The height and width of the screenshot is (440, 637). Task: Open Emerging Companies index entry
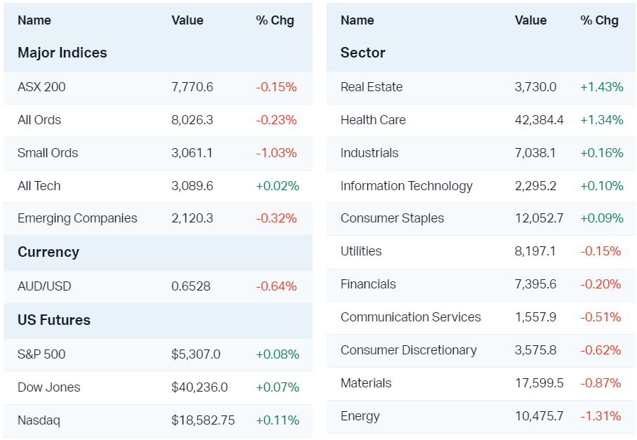pyautogui.click(x=77, y=218)
